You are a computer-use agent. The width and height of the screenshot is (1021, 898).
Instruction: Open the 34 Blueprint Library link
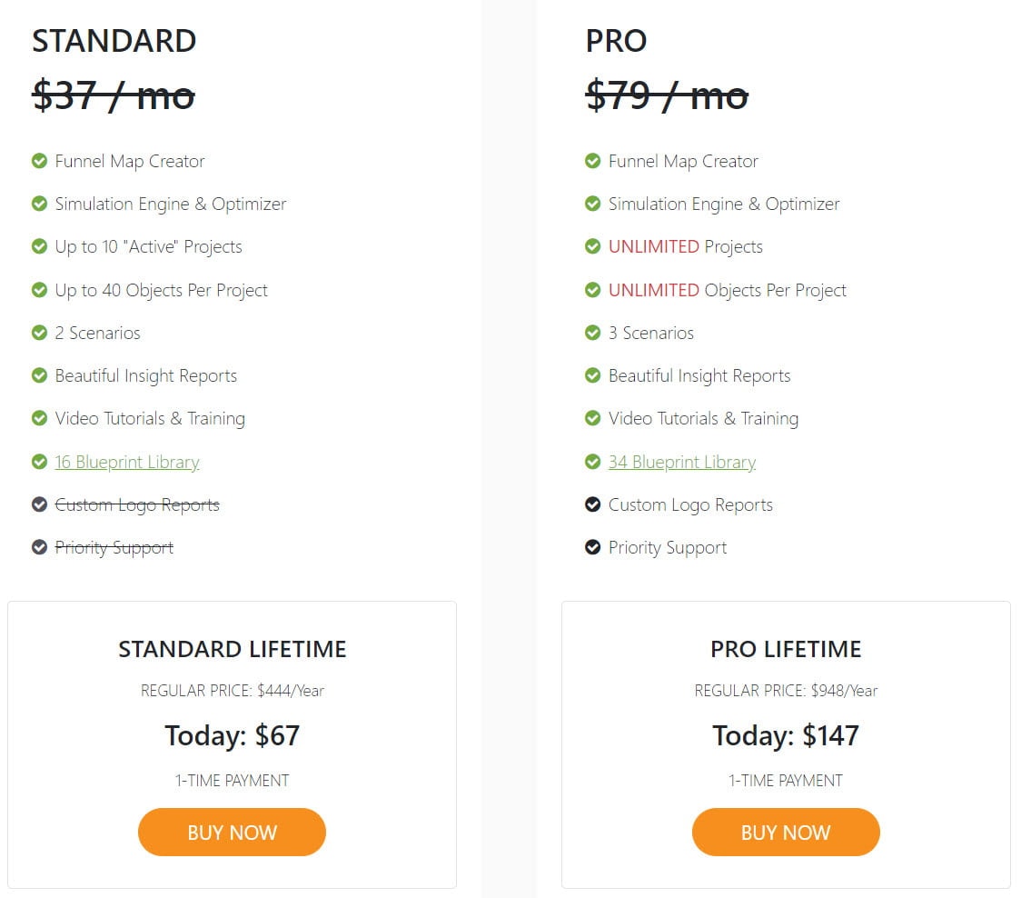coord(682,462)
